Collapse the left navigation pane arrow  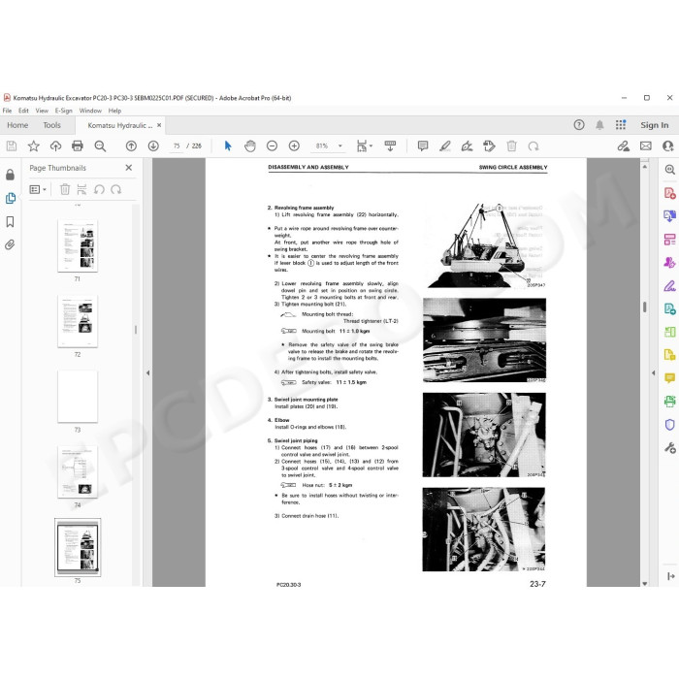click(x=147, y=372)
